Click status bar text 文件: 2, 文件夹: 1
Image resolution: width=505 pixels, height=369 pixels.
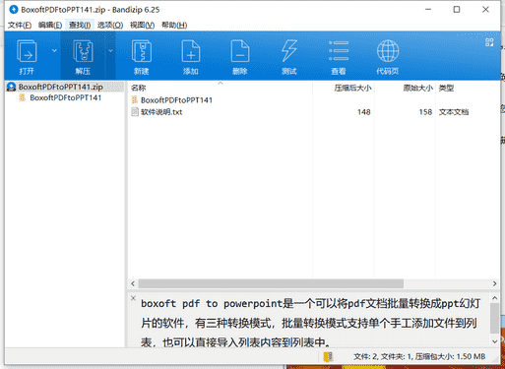[383, 356]
